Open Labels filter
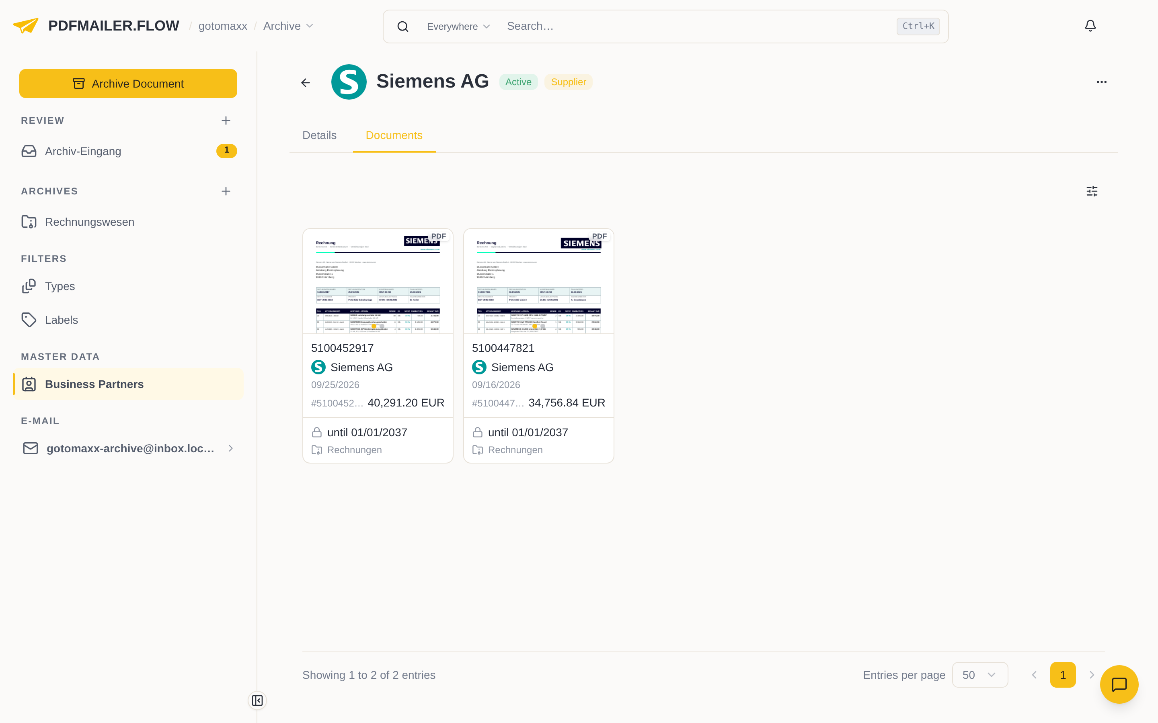 [x=128, y=320]
